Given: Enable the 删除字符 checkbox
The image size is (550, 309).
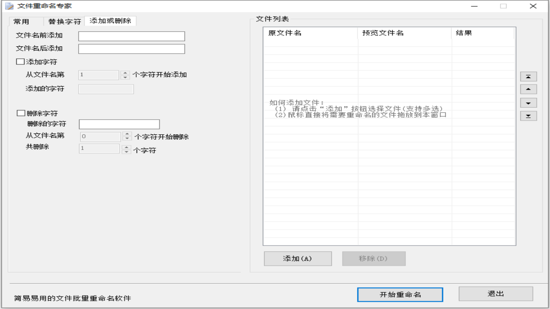Looking at the screenshot, I should [20, 113].
